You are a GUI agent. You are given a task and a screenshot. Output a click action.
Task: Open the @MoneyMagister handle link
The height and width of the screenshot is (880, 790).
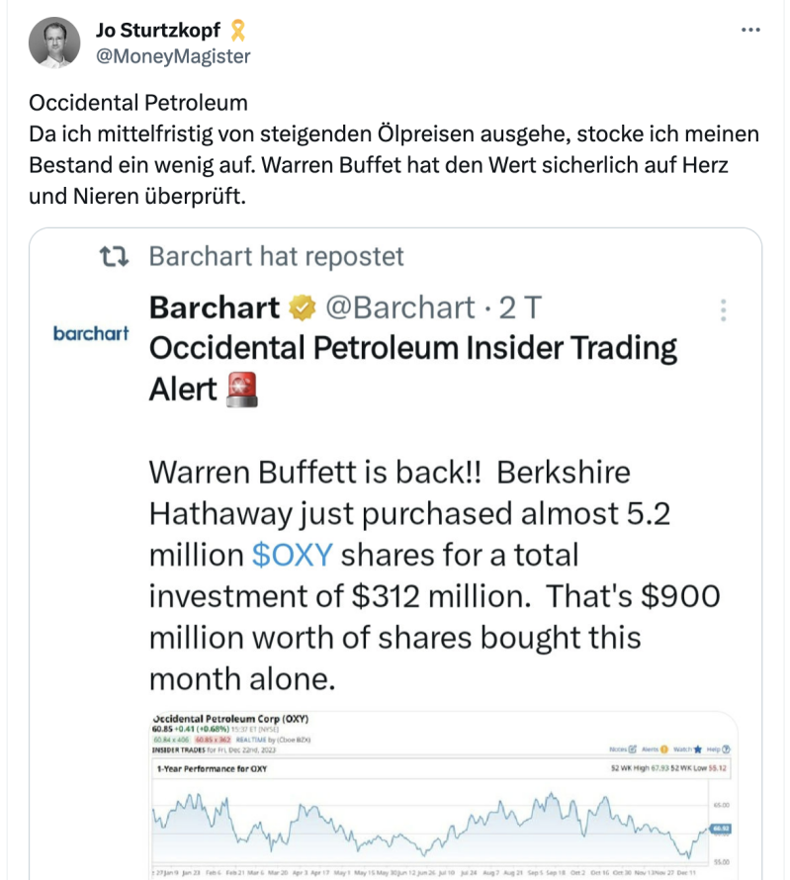click(172, 56)
